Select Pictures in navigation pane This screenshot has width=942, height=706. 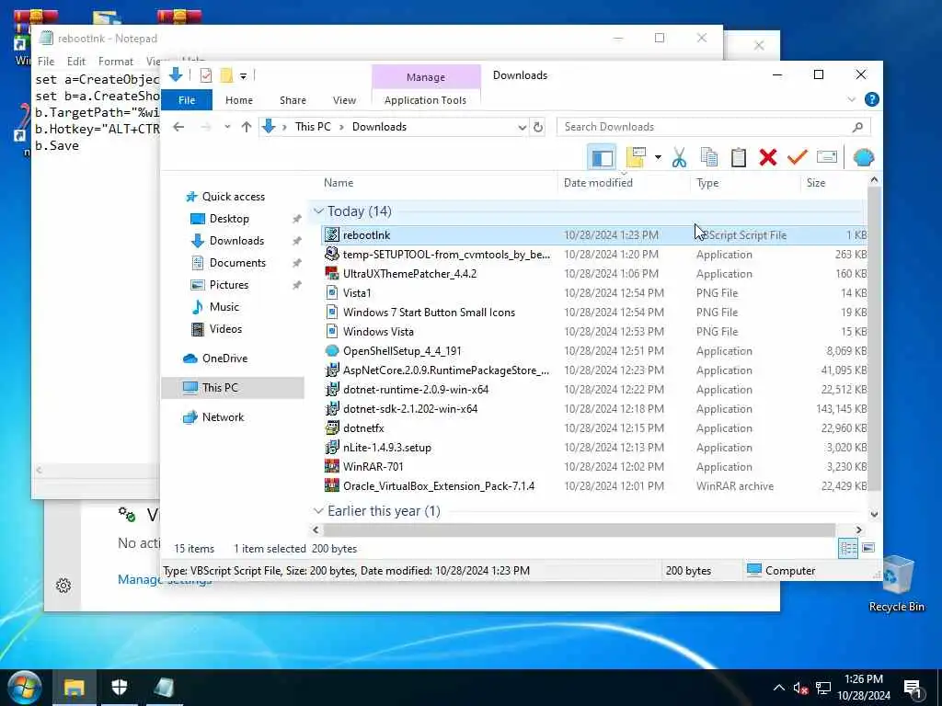point(228,285)
